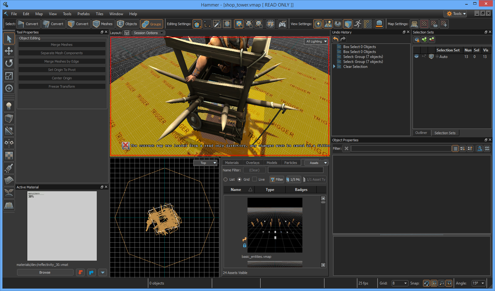
Task: Click the Merge Meshes button
Action: pos(62,45)
